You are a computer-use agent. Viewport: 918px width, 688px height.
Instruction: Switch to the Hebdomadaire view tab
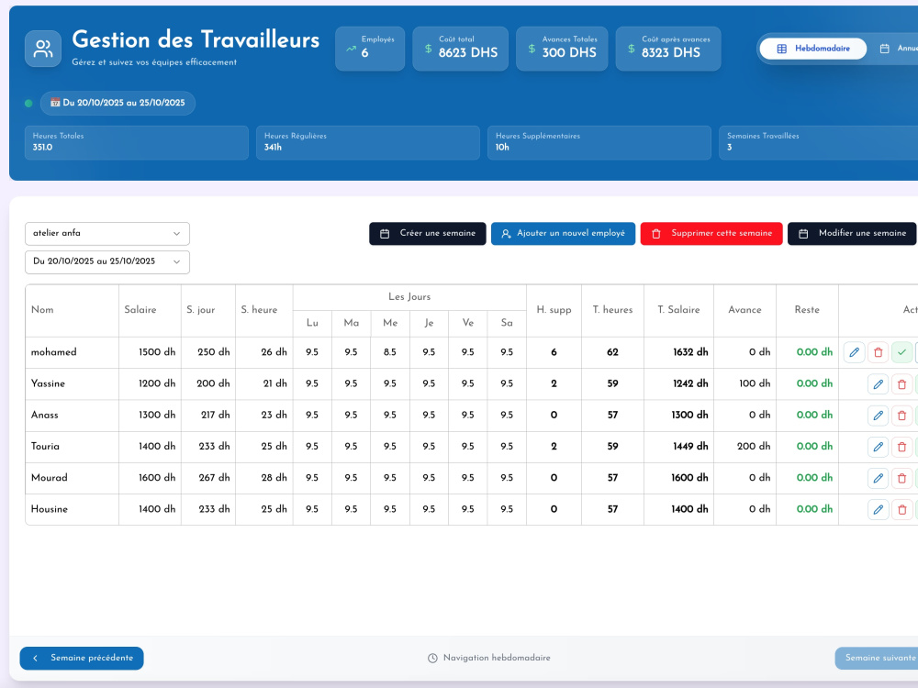813,49
